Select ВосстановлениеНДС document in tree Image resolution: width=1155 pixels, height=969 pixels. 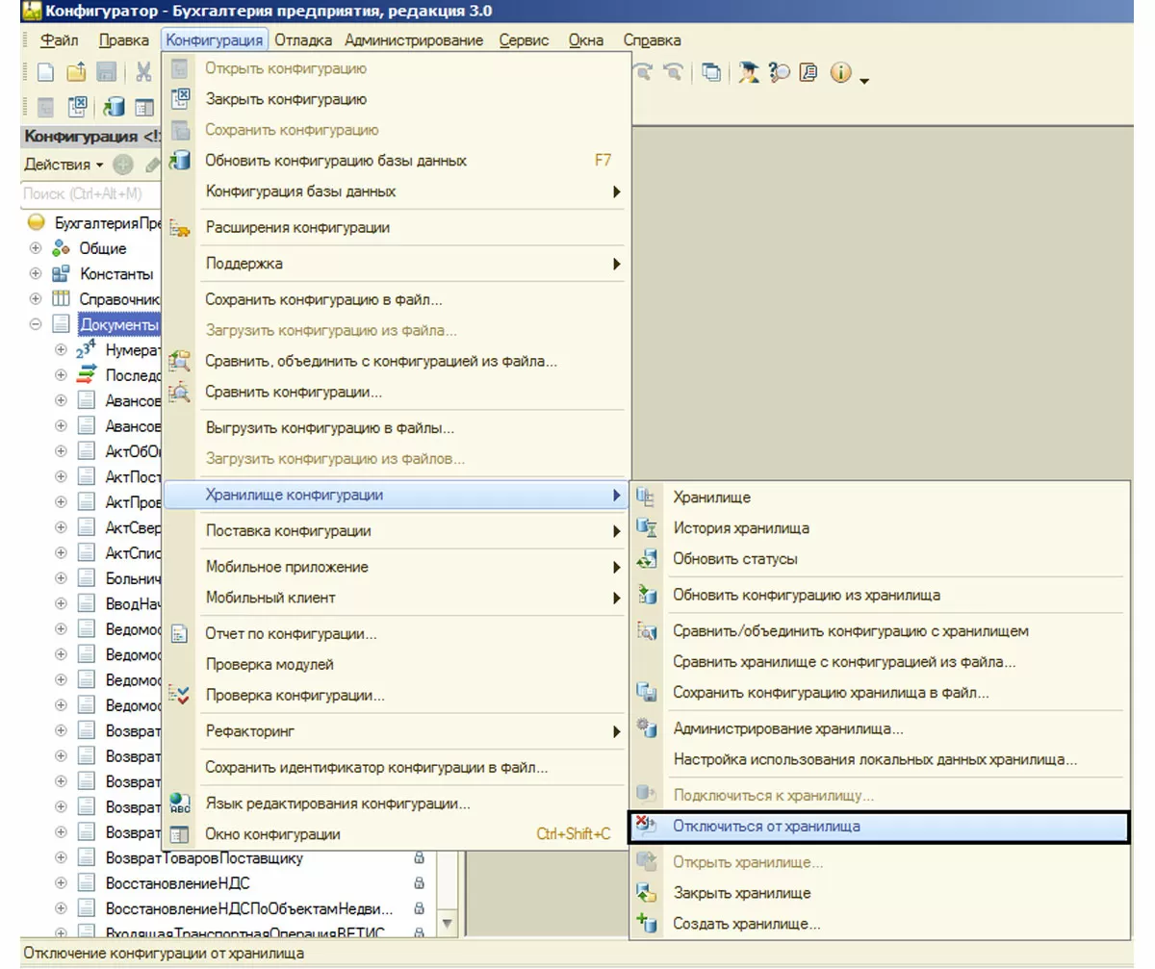pyautogui.click(x=180, y=882)
